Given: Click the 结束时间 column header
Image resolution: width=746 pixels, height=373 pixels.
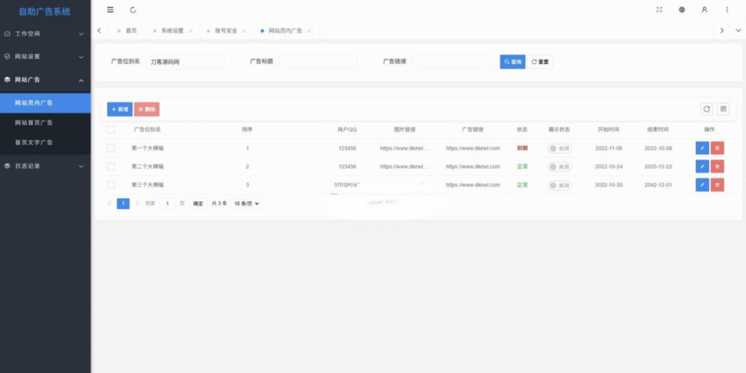Looking at the screenshot, I should click(x=658, y=130).
